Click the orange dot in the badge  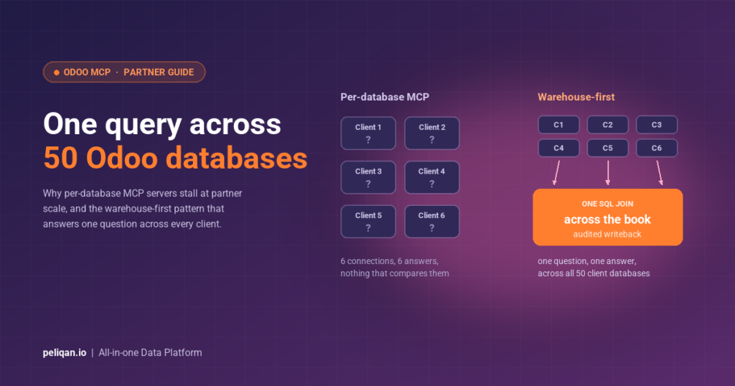click(x=56, y=72)
